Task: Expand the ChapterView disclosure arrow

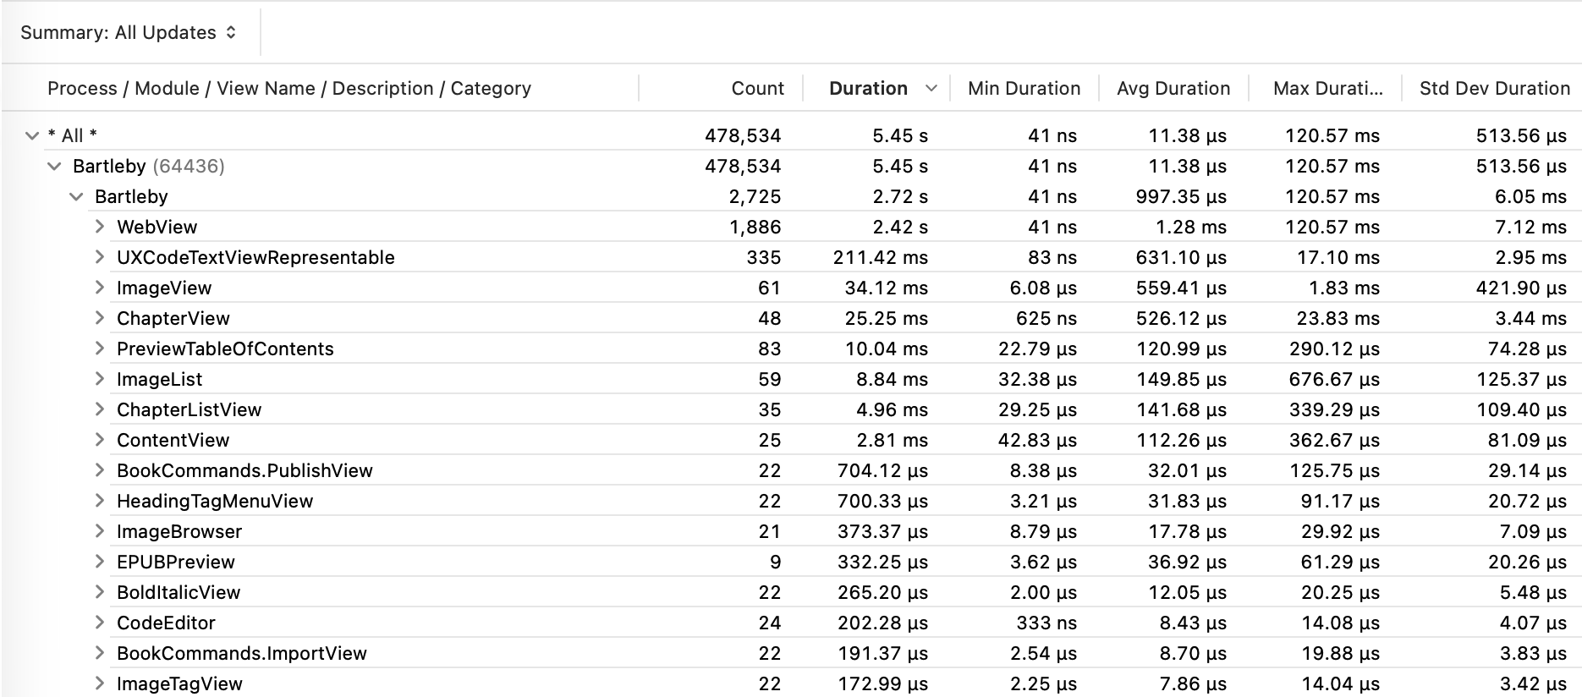Action: click(99, 318)
